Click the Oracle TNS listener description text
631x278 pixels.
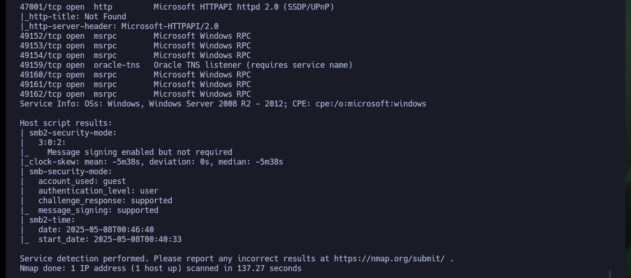coord(253,65)
